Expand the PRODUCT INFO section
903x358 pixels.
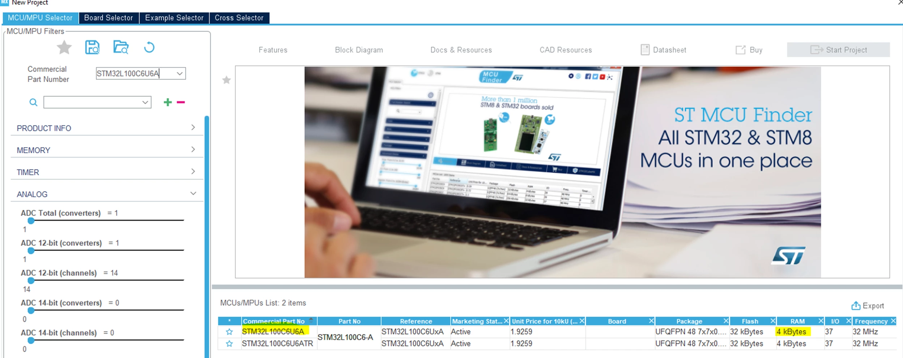pos(107,128)
